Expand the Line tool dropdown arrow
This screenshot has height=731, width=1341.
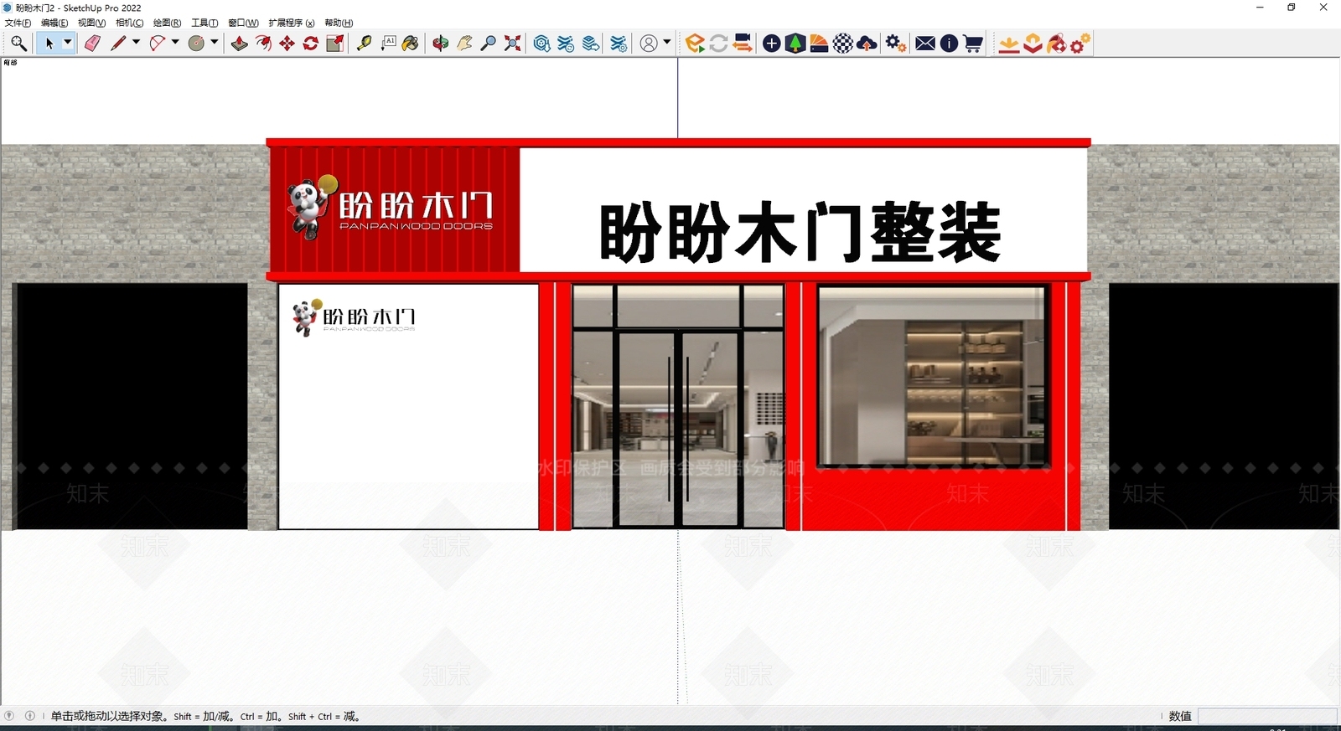pyautogui.click(x=136, y=42)
